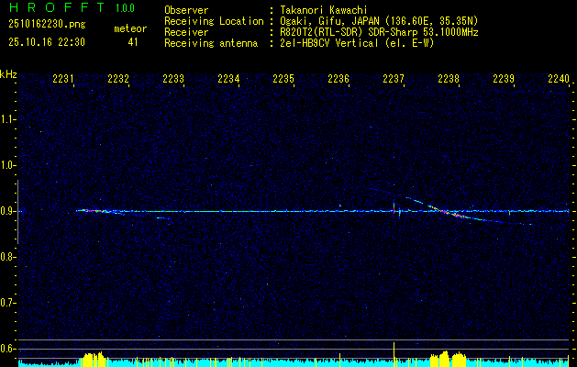Viewport: 577px width, 367px height.
Task: Click the vertical spike echo at 2237
Action: pos(394,208)
